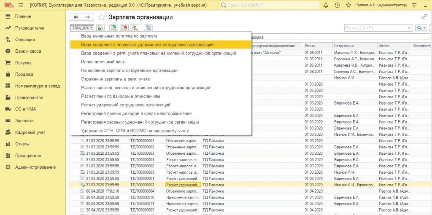Open the Номенклатура и склад section
The width and height of the screenshot is (432, 215).
tap(37, 86)
